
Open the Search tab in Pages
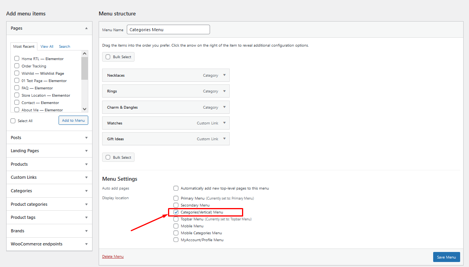coord(64,47)
